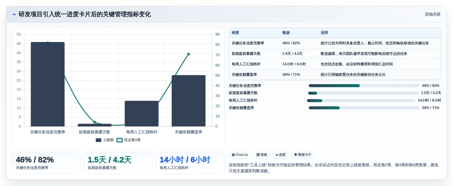Select table cell 46% / 82%
Viewport: 453px width, 186px height.
click(x=291, y=43)
